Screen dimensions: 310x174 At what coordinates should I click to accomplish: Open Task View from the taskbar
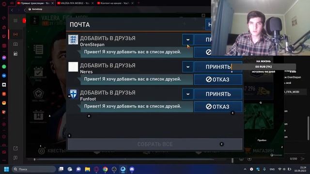(x=61, y=169)
